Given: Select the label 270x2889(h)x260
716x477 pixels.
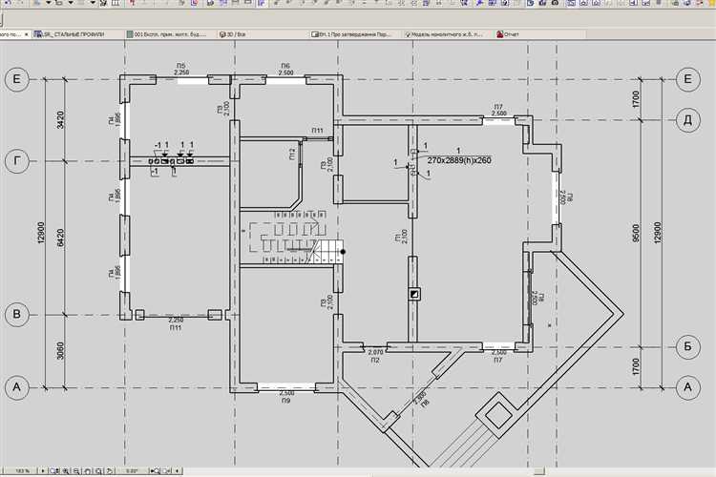Looking at the screenshot, I should (x=459, y=160).
